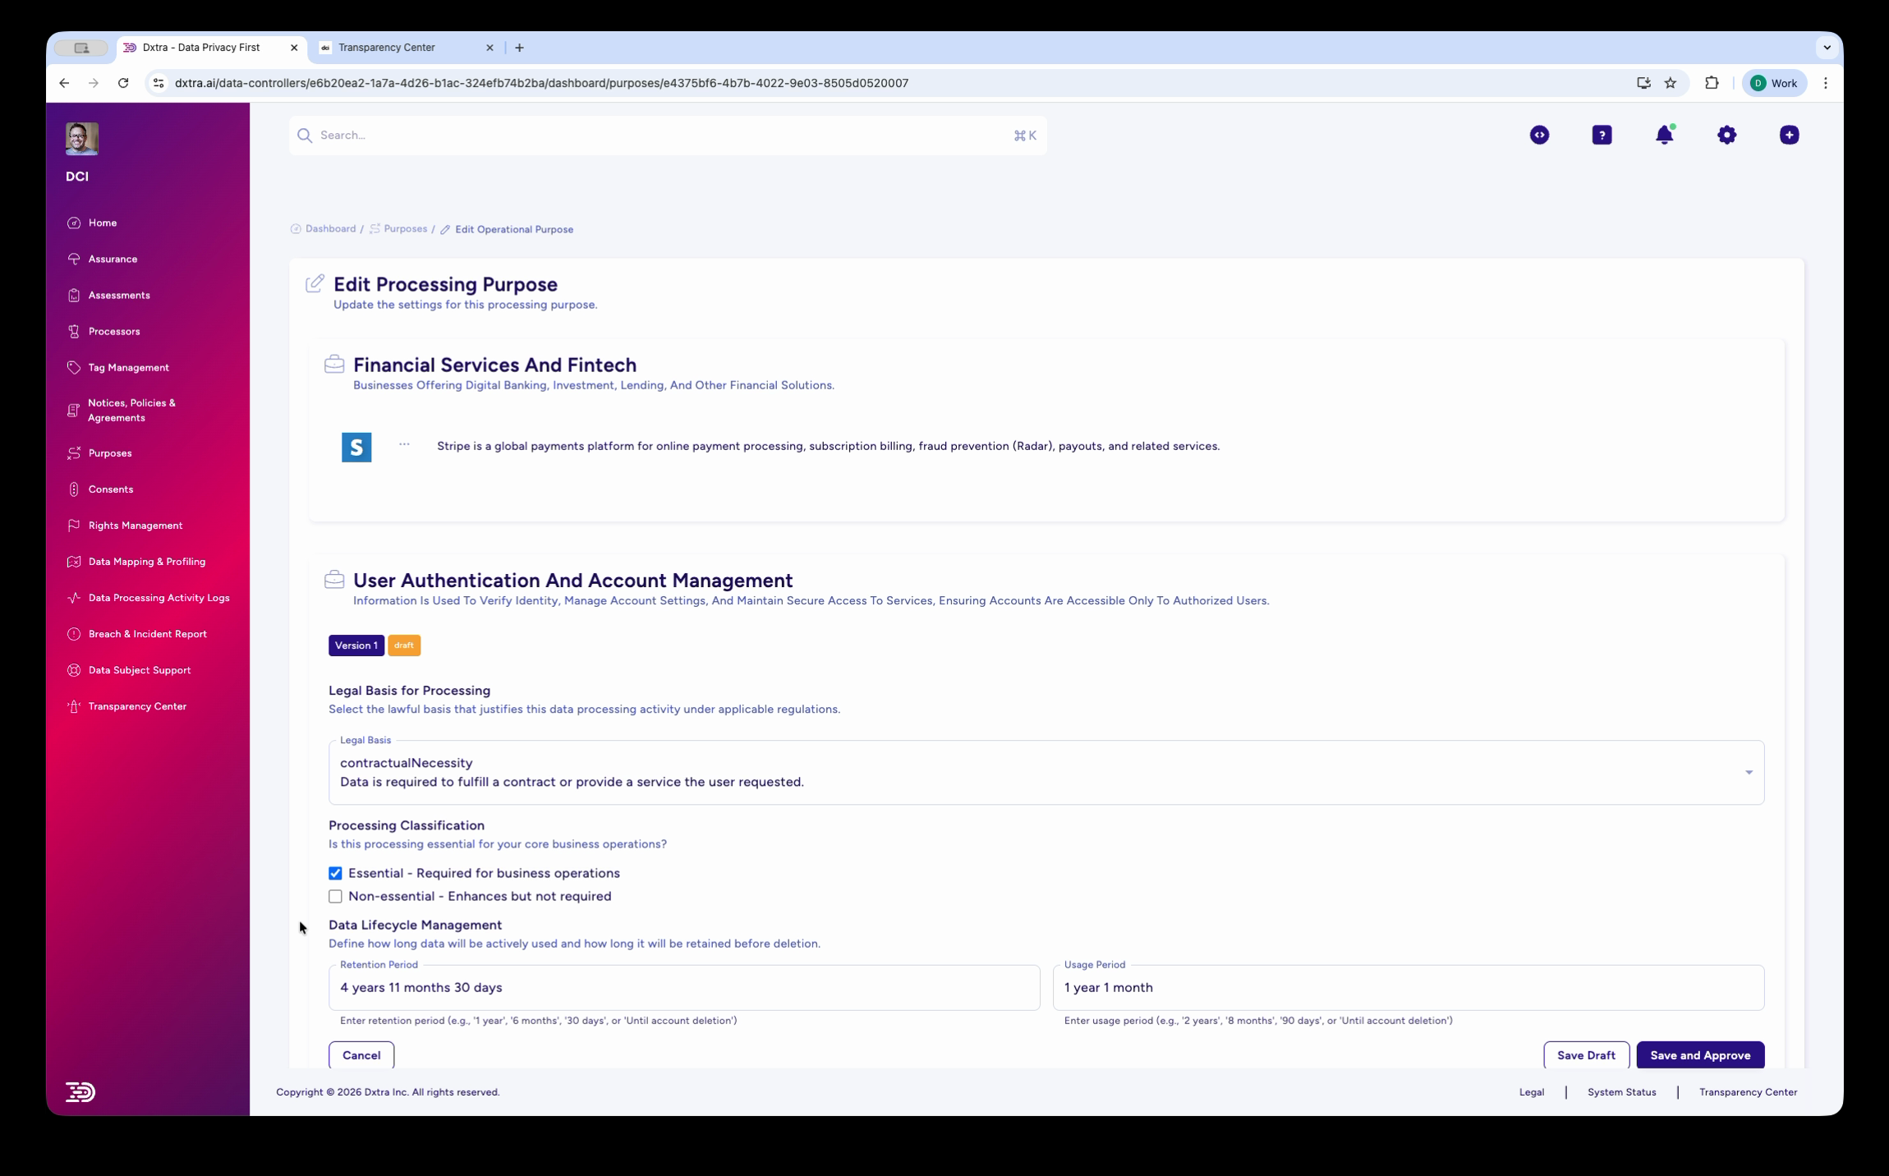Open Data Processing Activity Logs

[159, 597]
